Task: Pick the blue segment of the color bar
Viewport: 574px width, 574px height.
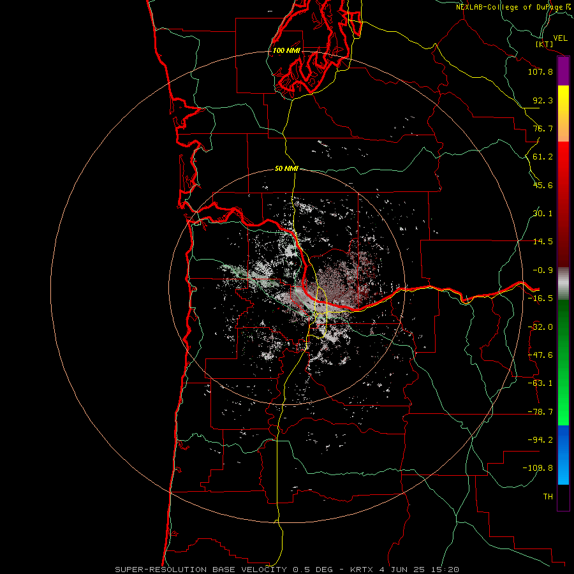Action: (563, 455)
